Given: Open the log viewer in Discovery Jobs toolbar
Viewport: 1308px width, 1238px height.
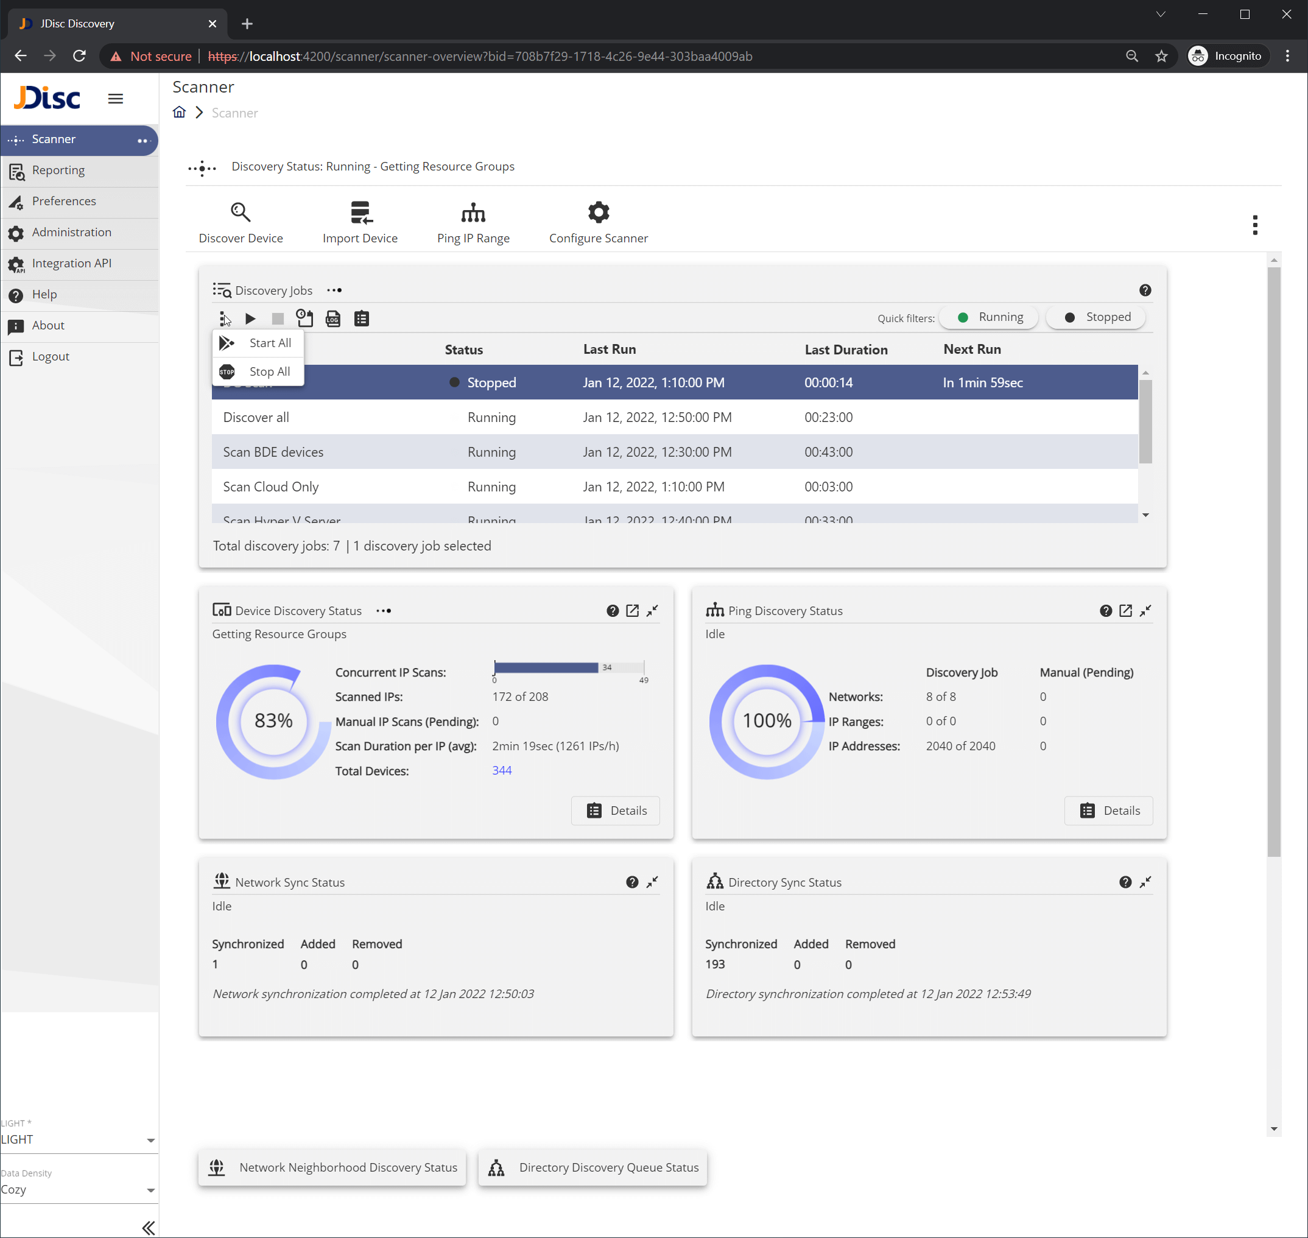Looking at the screenshot, I should point(332,318).
